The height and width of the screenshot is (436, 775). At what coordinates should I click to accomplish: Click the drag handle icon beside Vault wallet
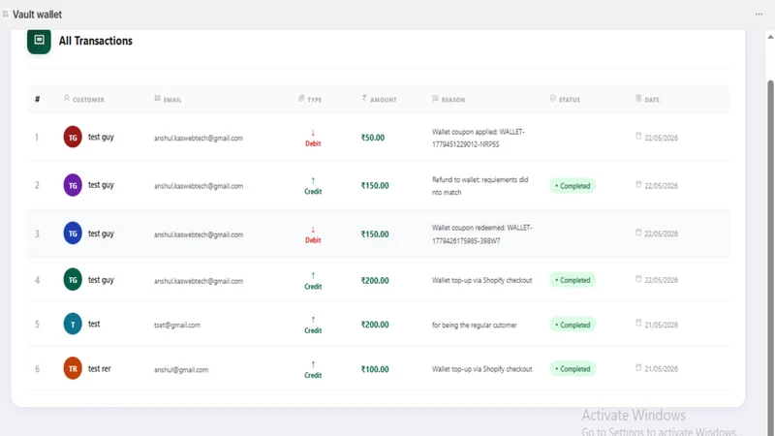[x=6, y=15]
